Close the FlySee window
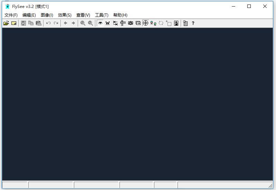 click(x=265, y=6)
